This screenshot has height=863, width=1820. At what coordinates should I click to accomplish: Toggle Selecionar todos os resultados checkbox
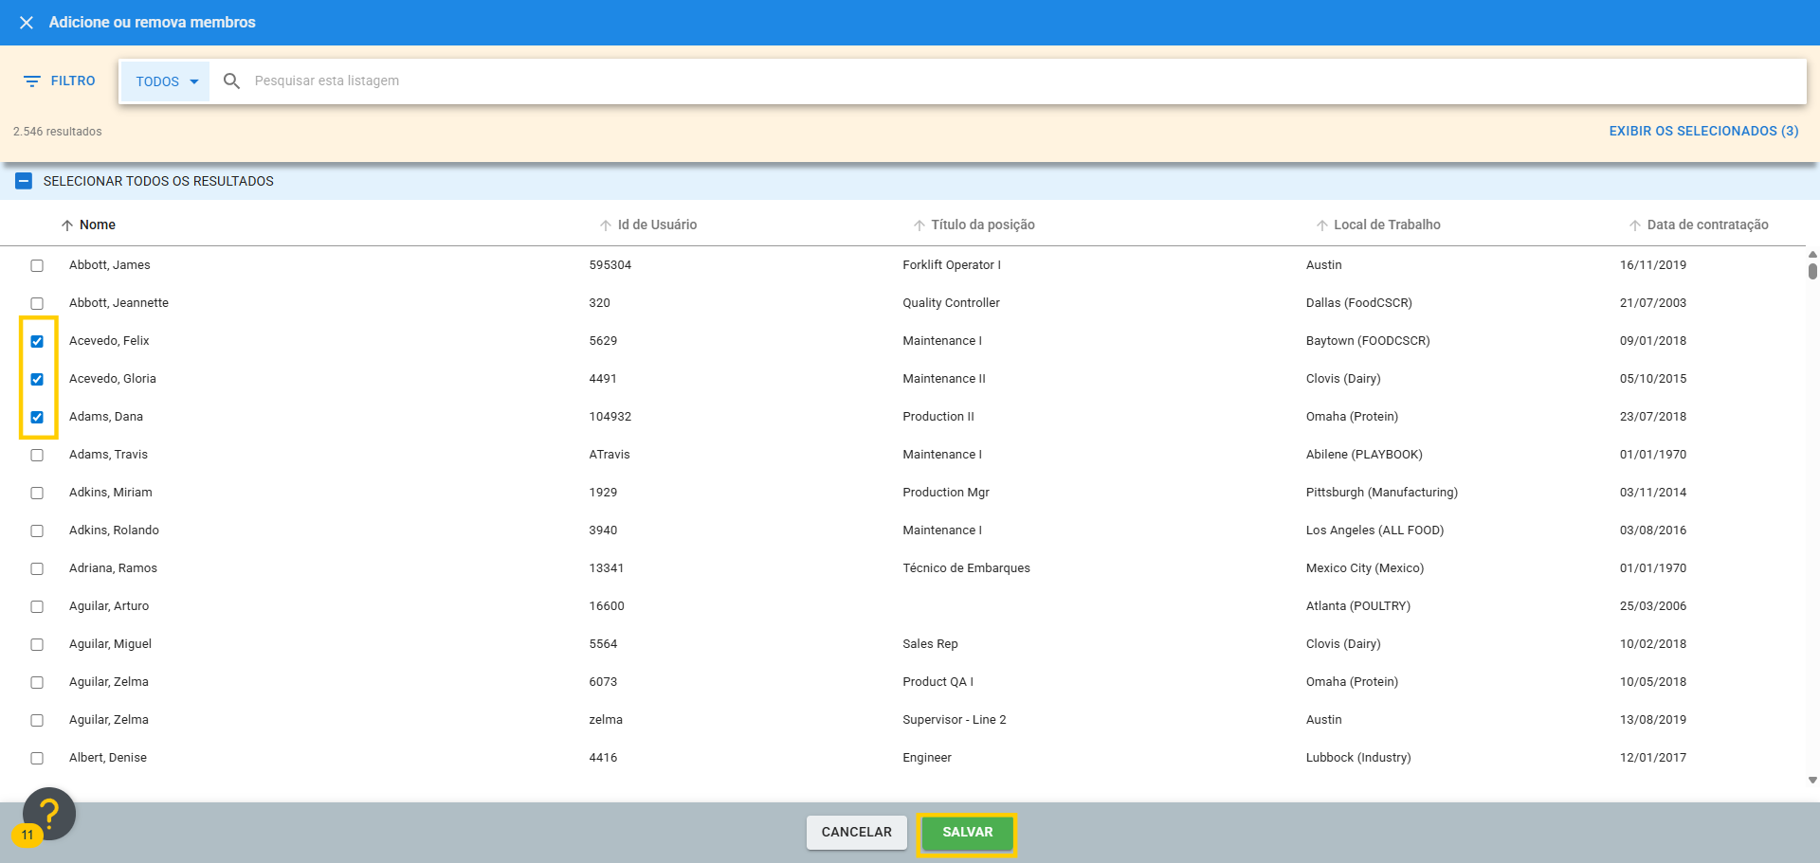click(24, 181)
